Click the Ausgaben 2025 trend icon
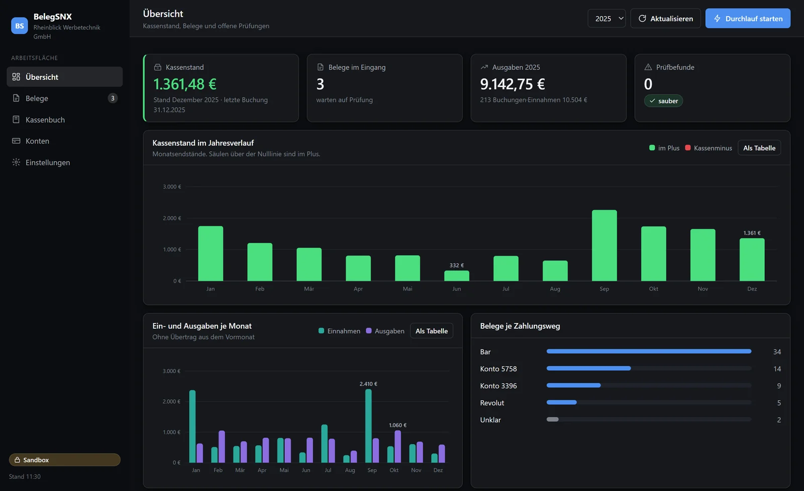 click(x=484, y=67)
